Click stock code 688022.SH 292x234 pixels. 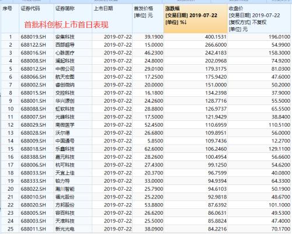pyautogui.click(x=33, y=189)
